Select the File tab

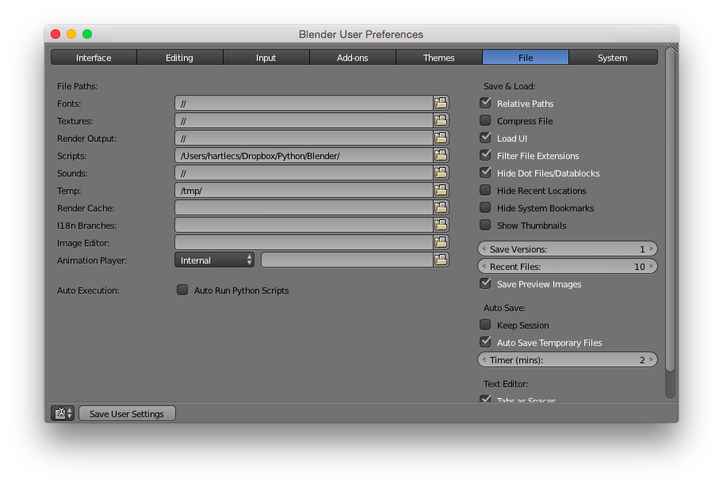[526, 58]
